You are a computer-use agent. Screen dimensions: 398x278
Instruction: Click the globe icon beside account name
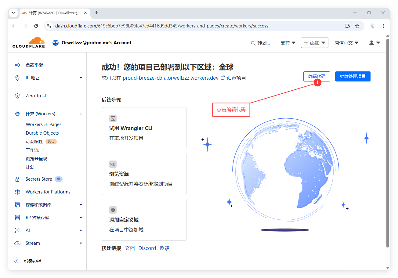pyautogui.click(x=56, y=43)
